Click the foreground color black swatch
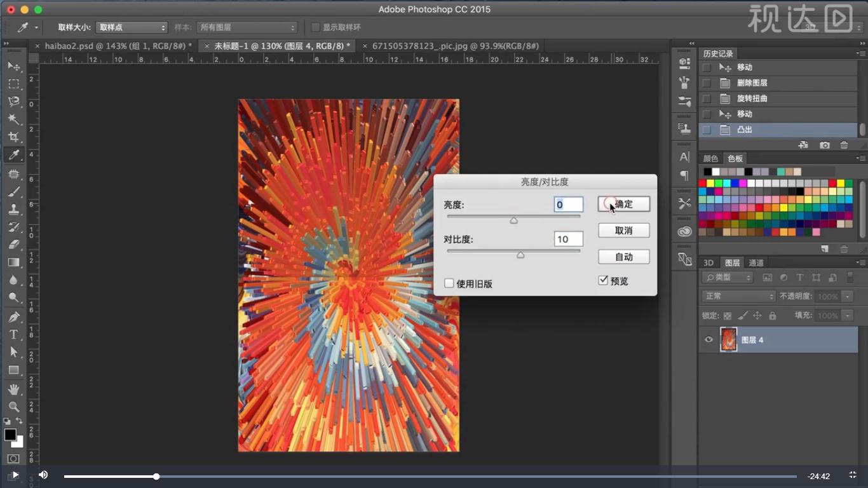The image size is (868, 488). (10, 435)
